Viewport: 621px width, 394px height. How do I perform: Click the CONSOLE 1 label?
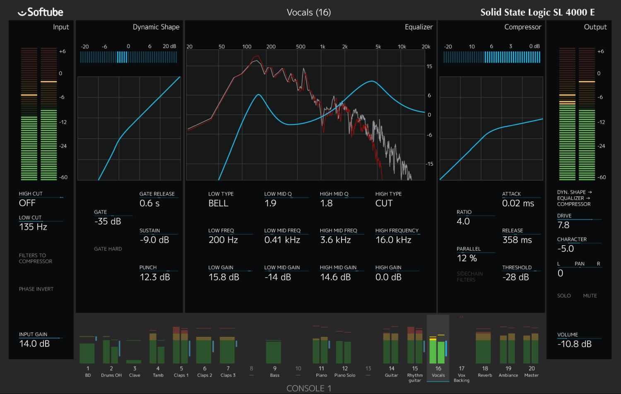[x=309, y=389]
